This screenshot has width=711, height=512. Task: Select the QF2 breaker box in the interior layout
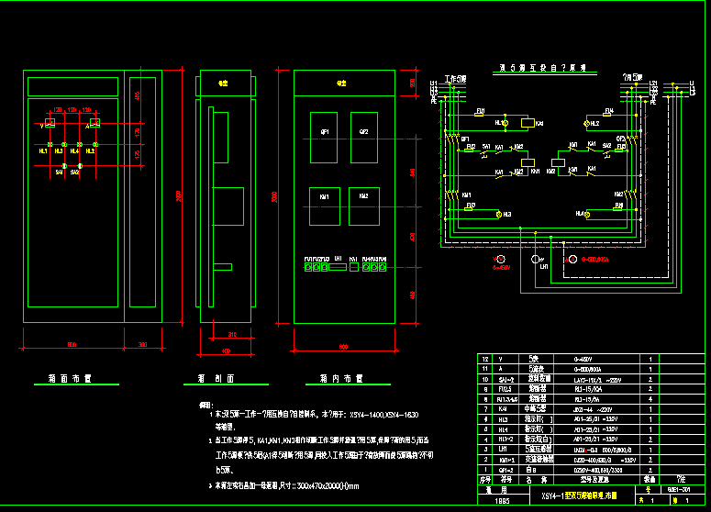coord(364,138)
